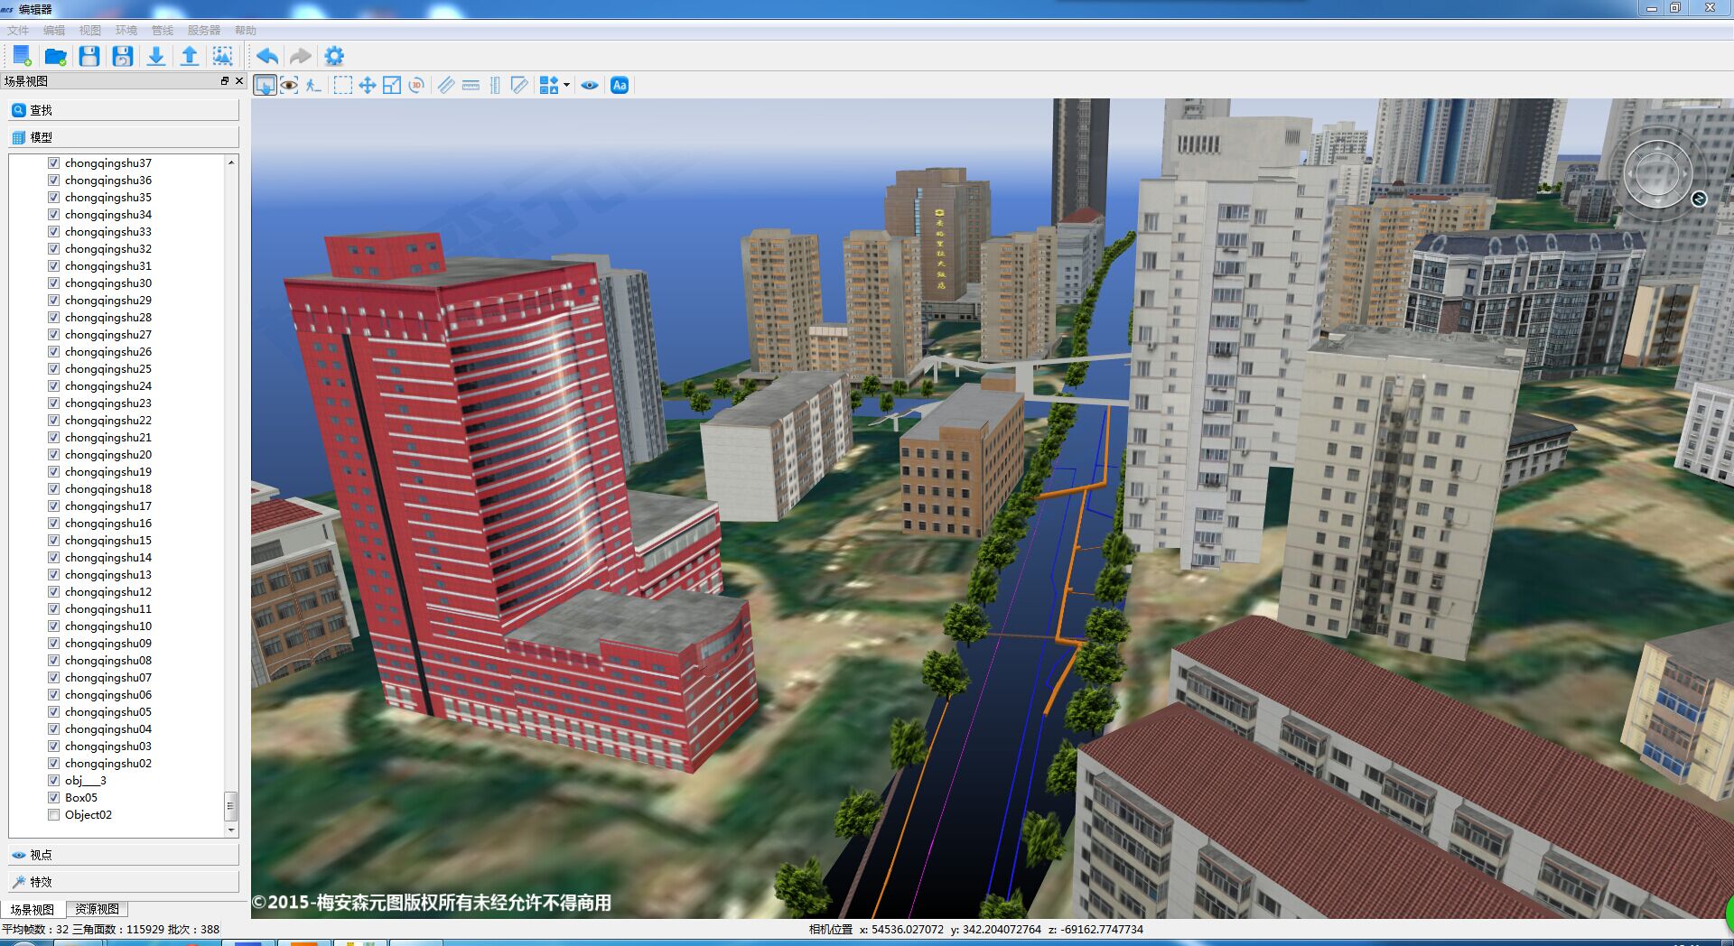Open the 环境 menu
This screenshot has height=946, width=1734.
pos(126,31)
